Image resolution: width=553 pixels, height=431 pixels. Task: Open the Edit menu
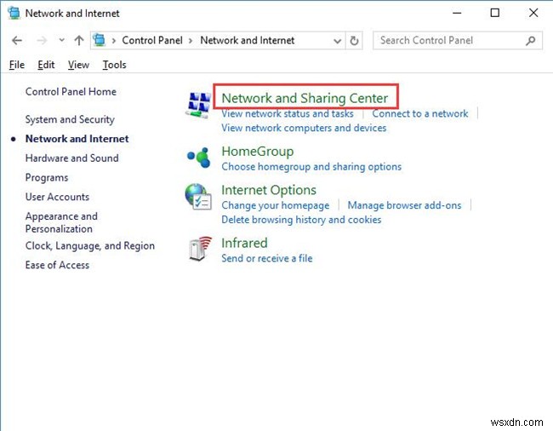(x=46, y=65)
